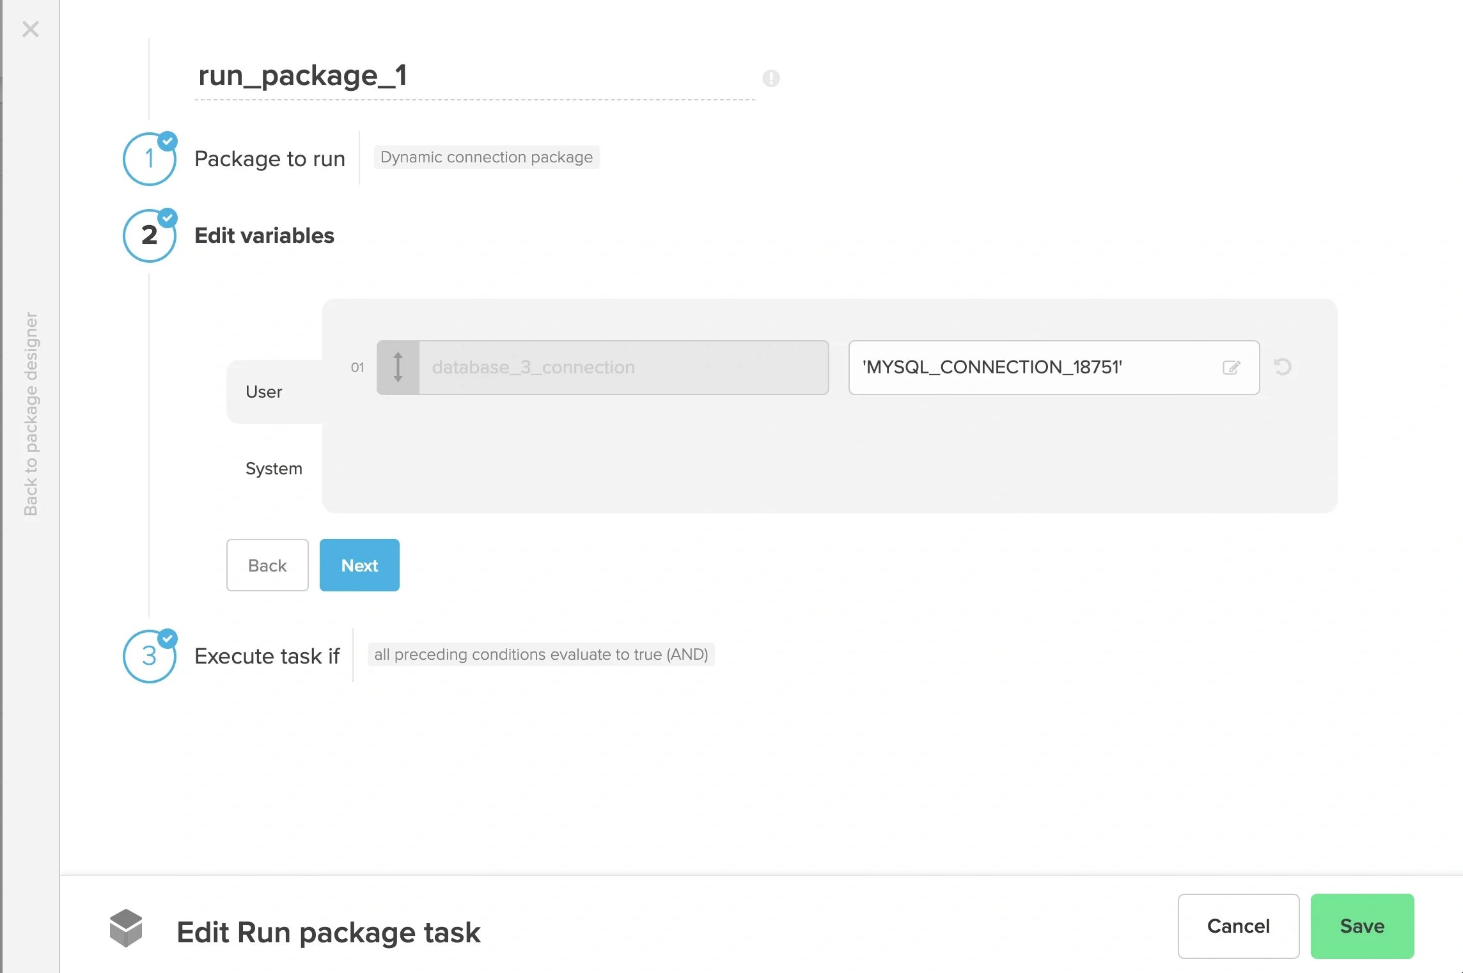Switch to the System variables tab

274,469
